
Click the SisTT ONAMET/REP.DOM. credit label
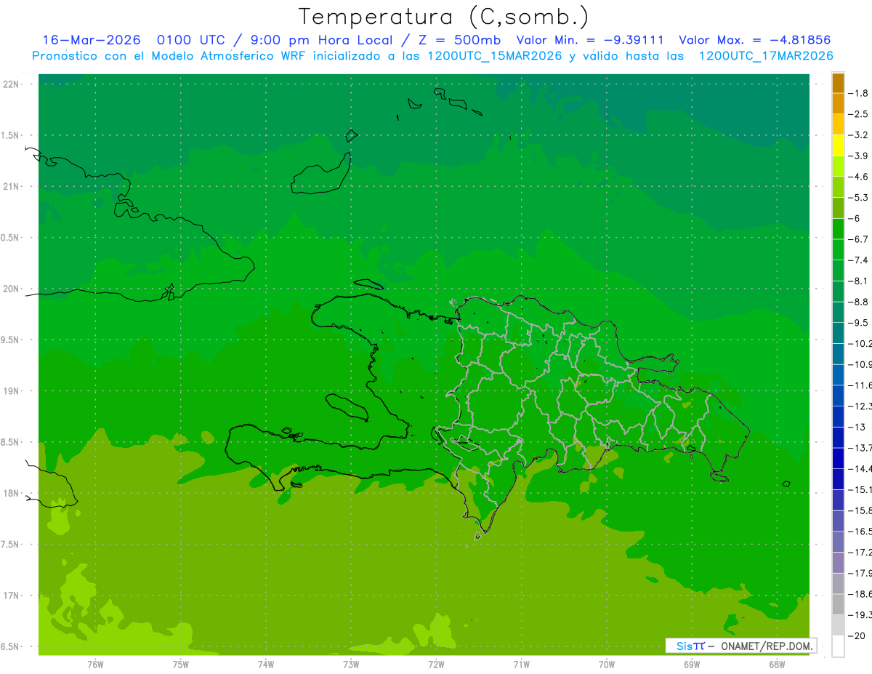[x=741, y=646]
